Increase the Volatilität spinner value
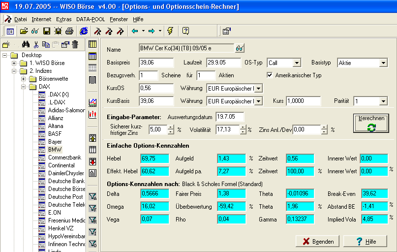This screenshot has height=252, width=397. 244,127
